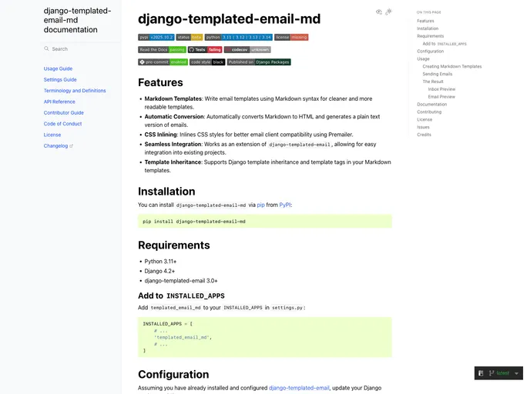Open the external Changelog link
Screen dimensions: 530x394
(x=58, y=146)
